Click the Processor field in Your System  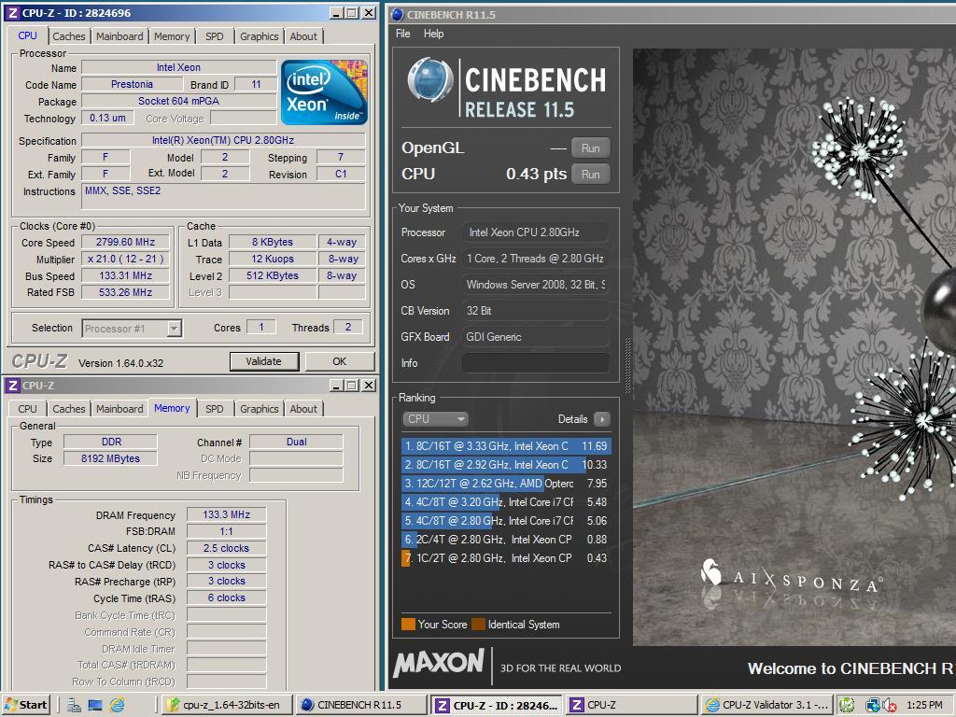tap(535, 232)
